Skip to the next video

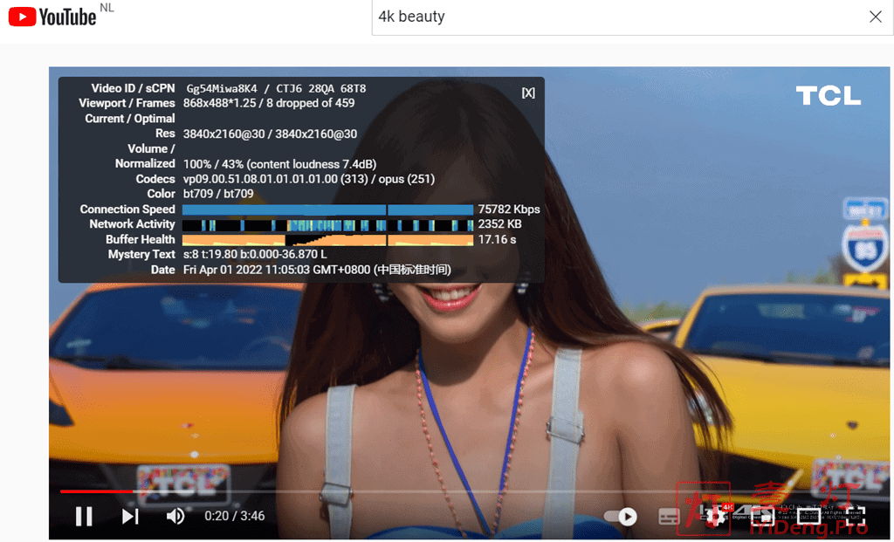[130, 517]
